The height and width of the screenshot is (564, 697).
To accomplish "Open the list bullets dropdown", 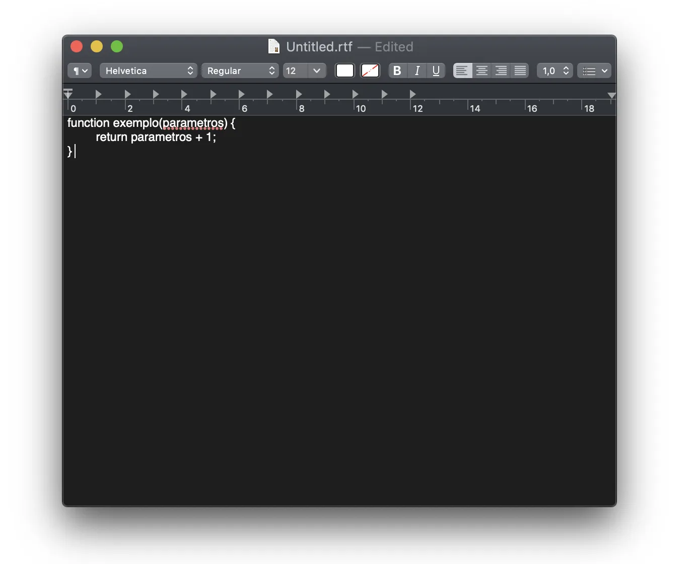I will coord(594,70).
